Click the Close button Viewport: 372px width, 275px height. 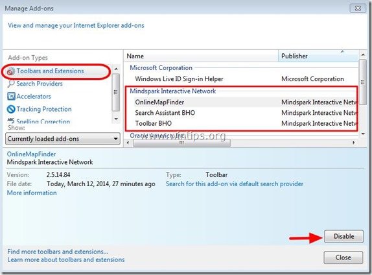tap(343, 257)
